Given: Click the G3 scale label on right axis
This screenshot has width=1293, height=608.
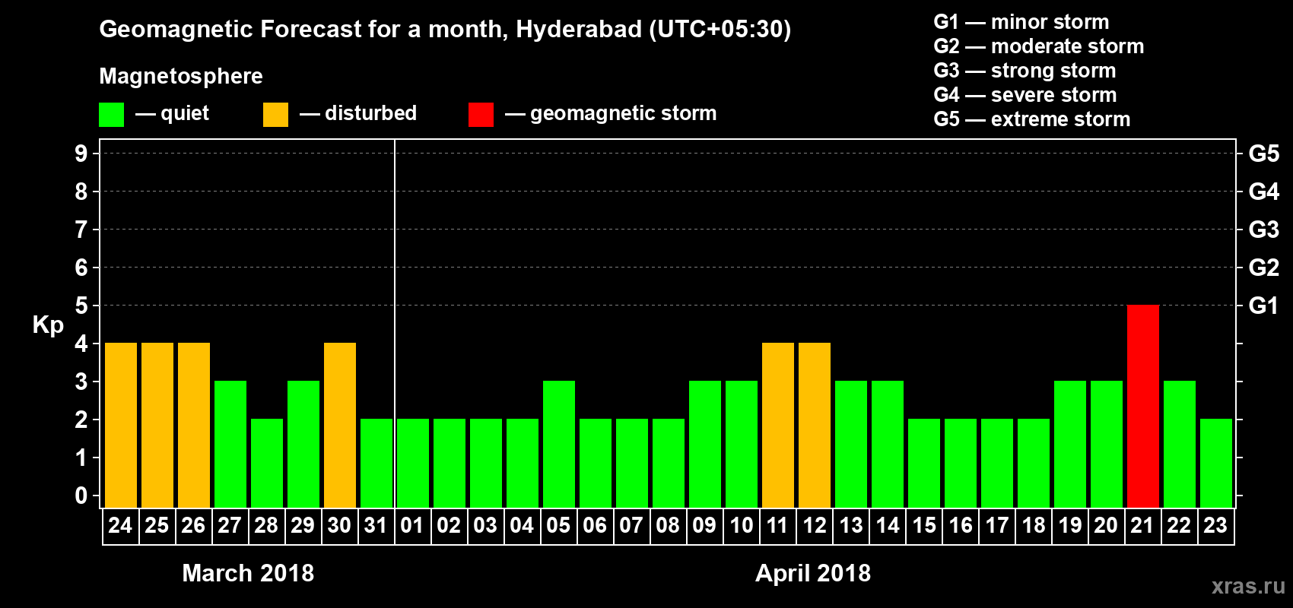Looking at the screenshot, I should [1263, 230].
